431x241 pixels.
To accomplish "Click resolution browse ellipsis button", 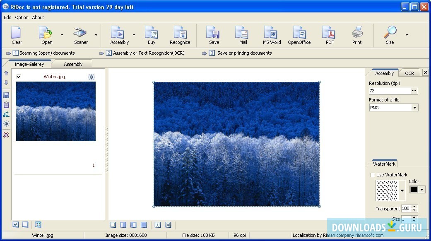I will pos(414,91).
